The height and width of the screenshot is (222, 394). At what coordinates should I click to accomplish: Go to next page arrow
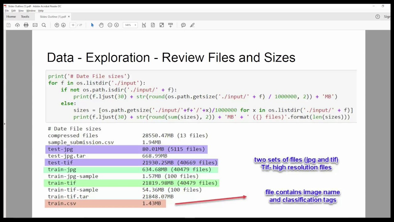tap(63, 25)
